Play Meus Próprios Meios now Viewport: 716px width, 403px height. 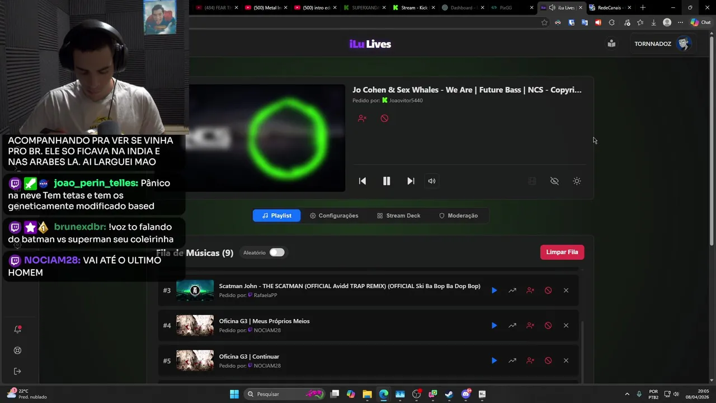494,325
